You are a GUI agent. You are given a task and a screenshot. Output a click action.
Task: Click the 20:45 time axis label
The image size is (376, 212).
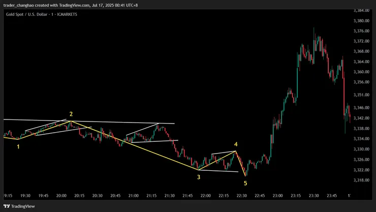pos(115,196)
